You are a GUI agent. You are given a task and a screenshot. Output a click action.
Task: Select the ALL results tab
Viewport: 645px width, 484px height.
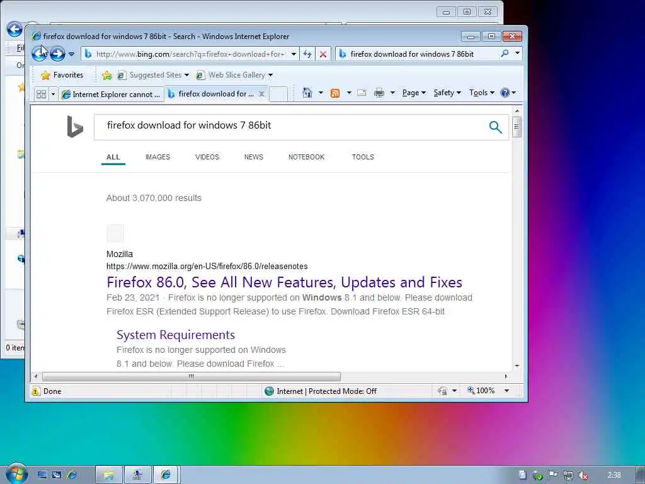pyautogui.click(x=113, y=157)
